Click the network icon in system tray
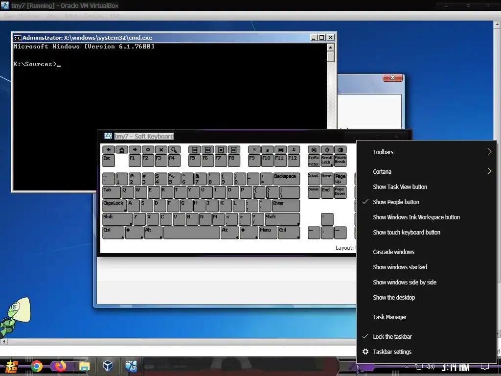Viewport: 501px width, 376px height. (418, 366)
